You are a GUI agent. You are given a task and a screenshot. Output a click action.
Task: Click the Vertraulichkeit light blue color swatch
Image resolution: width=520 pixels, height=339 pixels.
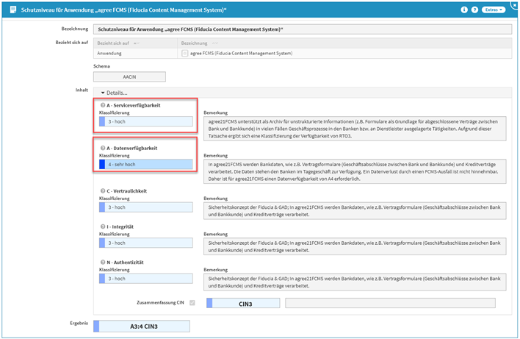click(102, 207)
